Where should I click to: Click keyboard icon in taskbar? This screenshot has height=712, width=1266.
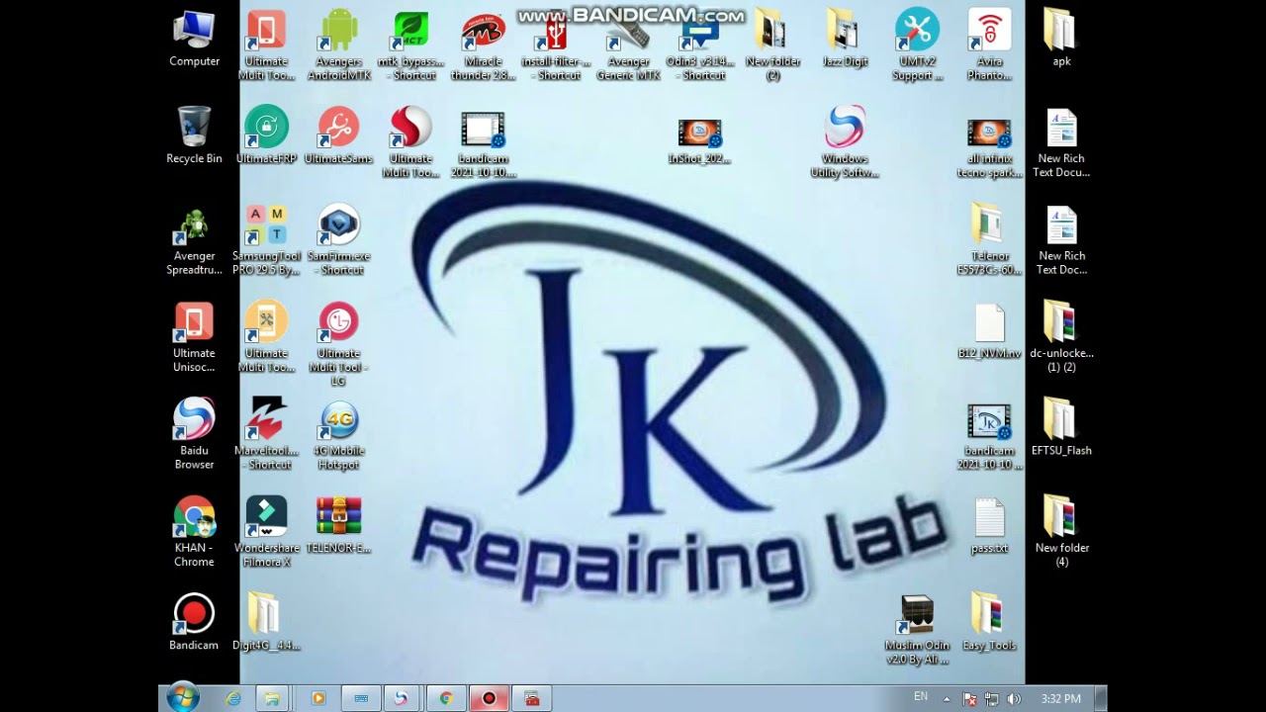(x=361, y=698)
